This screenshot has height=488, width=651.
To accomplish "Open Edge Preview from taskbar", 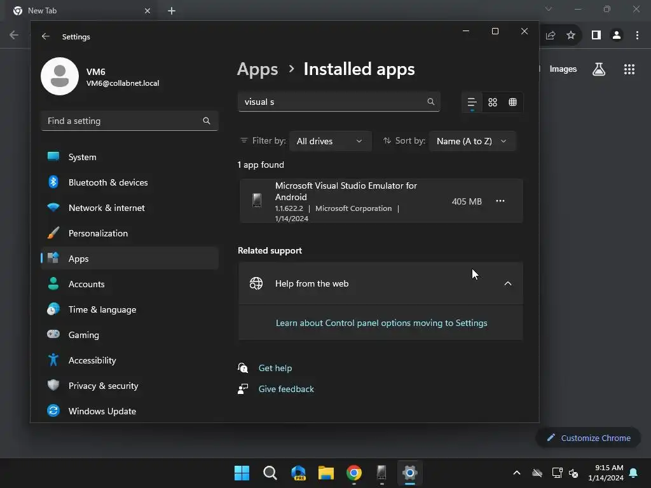I will (x=298, y=473).
